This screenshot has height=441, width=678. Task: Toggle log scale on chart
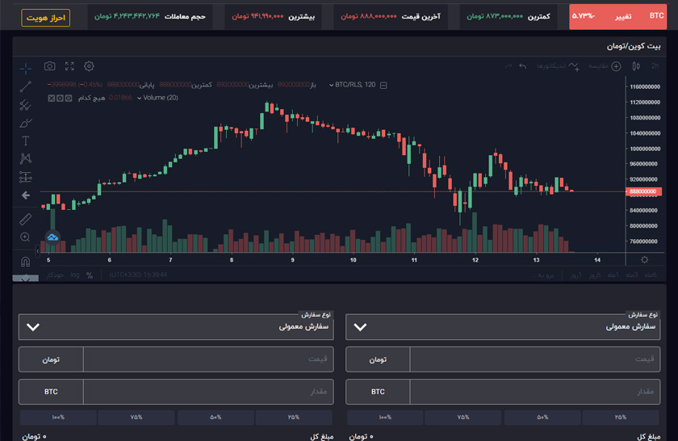pos(75,275)
